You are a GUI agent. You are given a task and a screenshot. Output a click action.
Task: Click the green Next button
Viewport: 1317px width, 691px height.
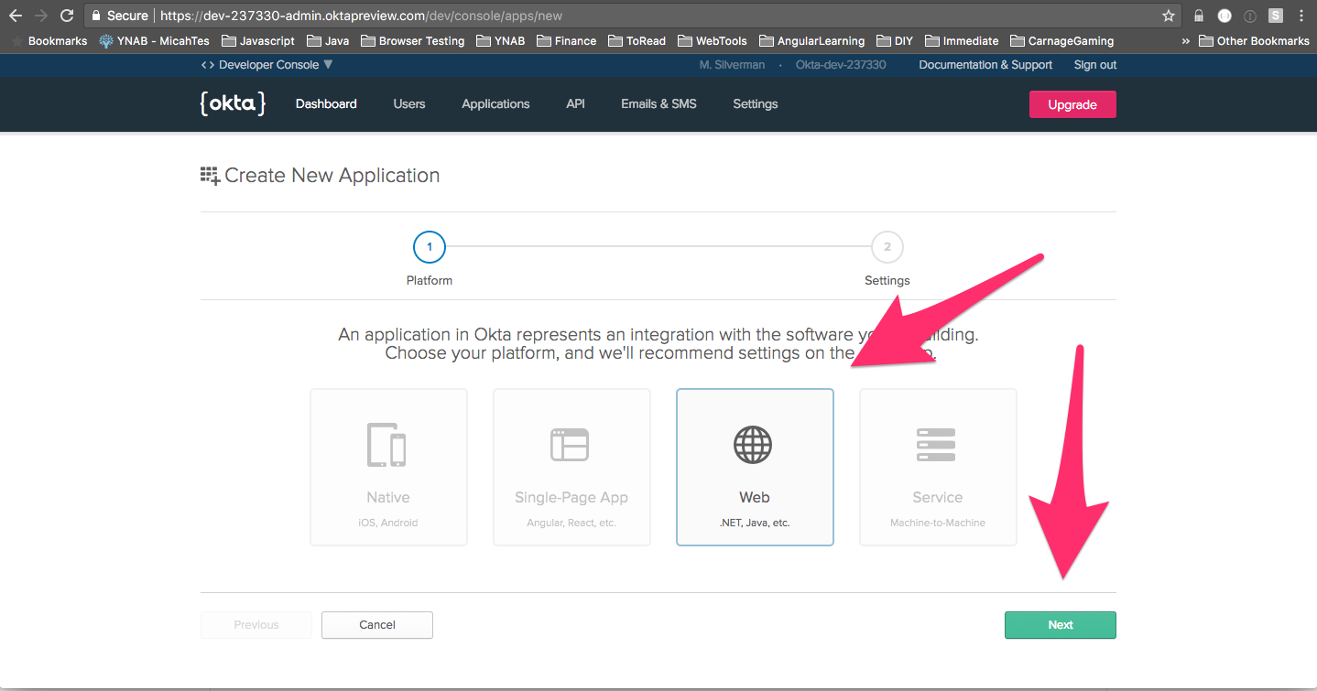(1061, 625)
